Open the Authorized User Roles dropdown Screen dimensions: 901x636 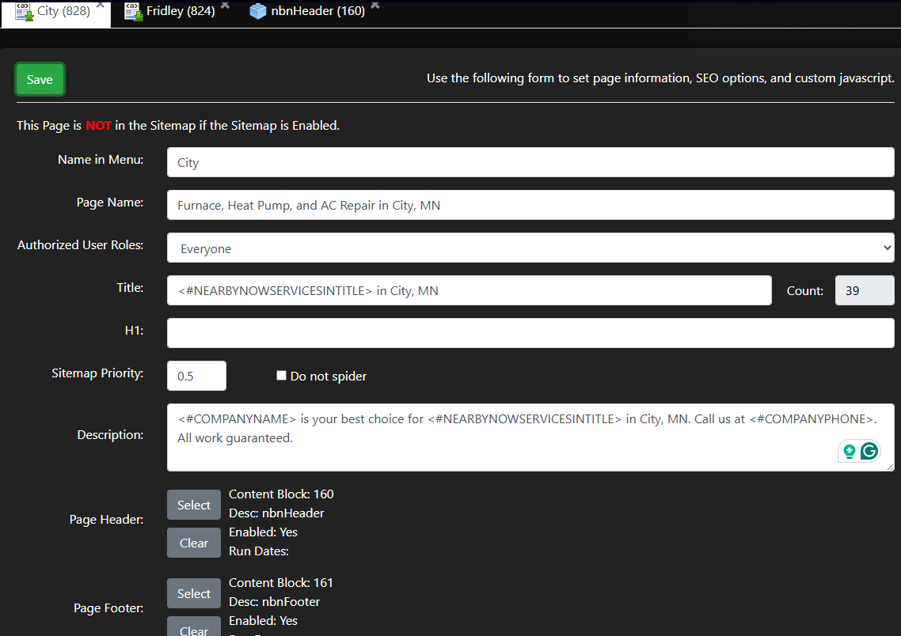[x=530, y=248]
